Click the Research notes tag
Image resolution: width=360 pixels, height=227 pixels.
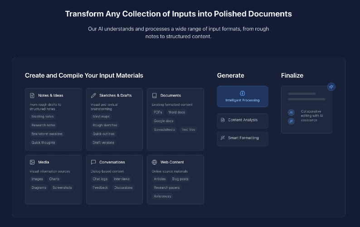[x=44, y=125]
